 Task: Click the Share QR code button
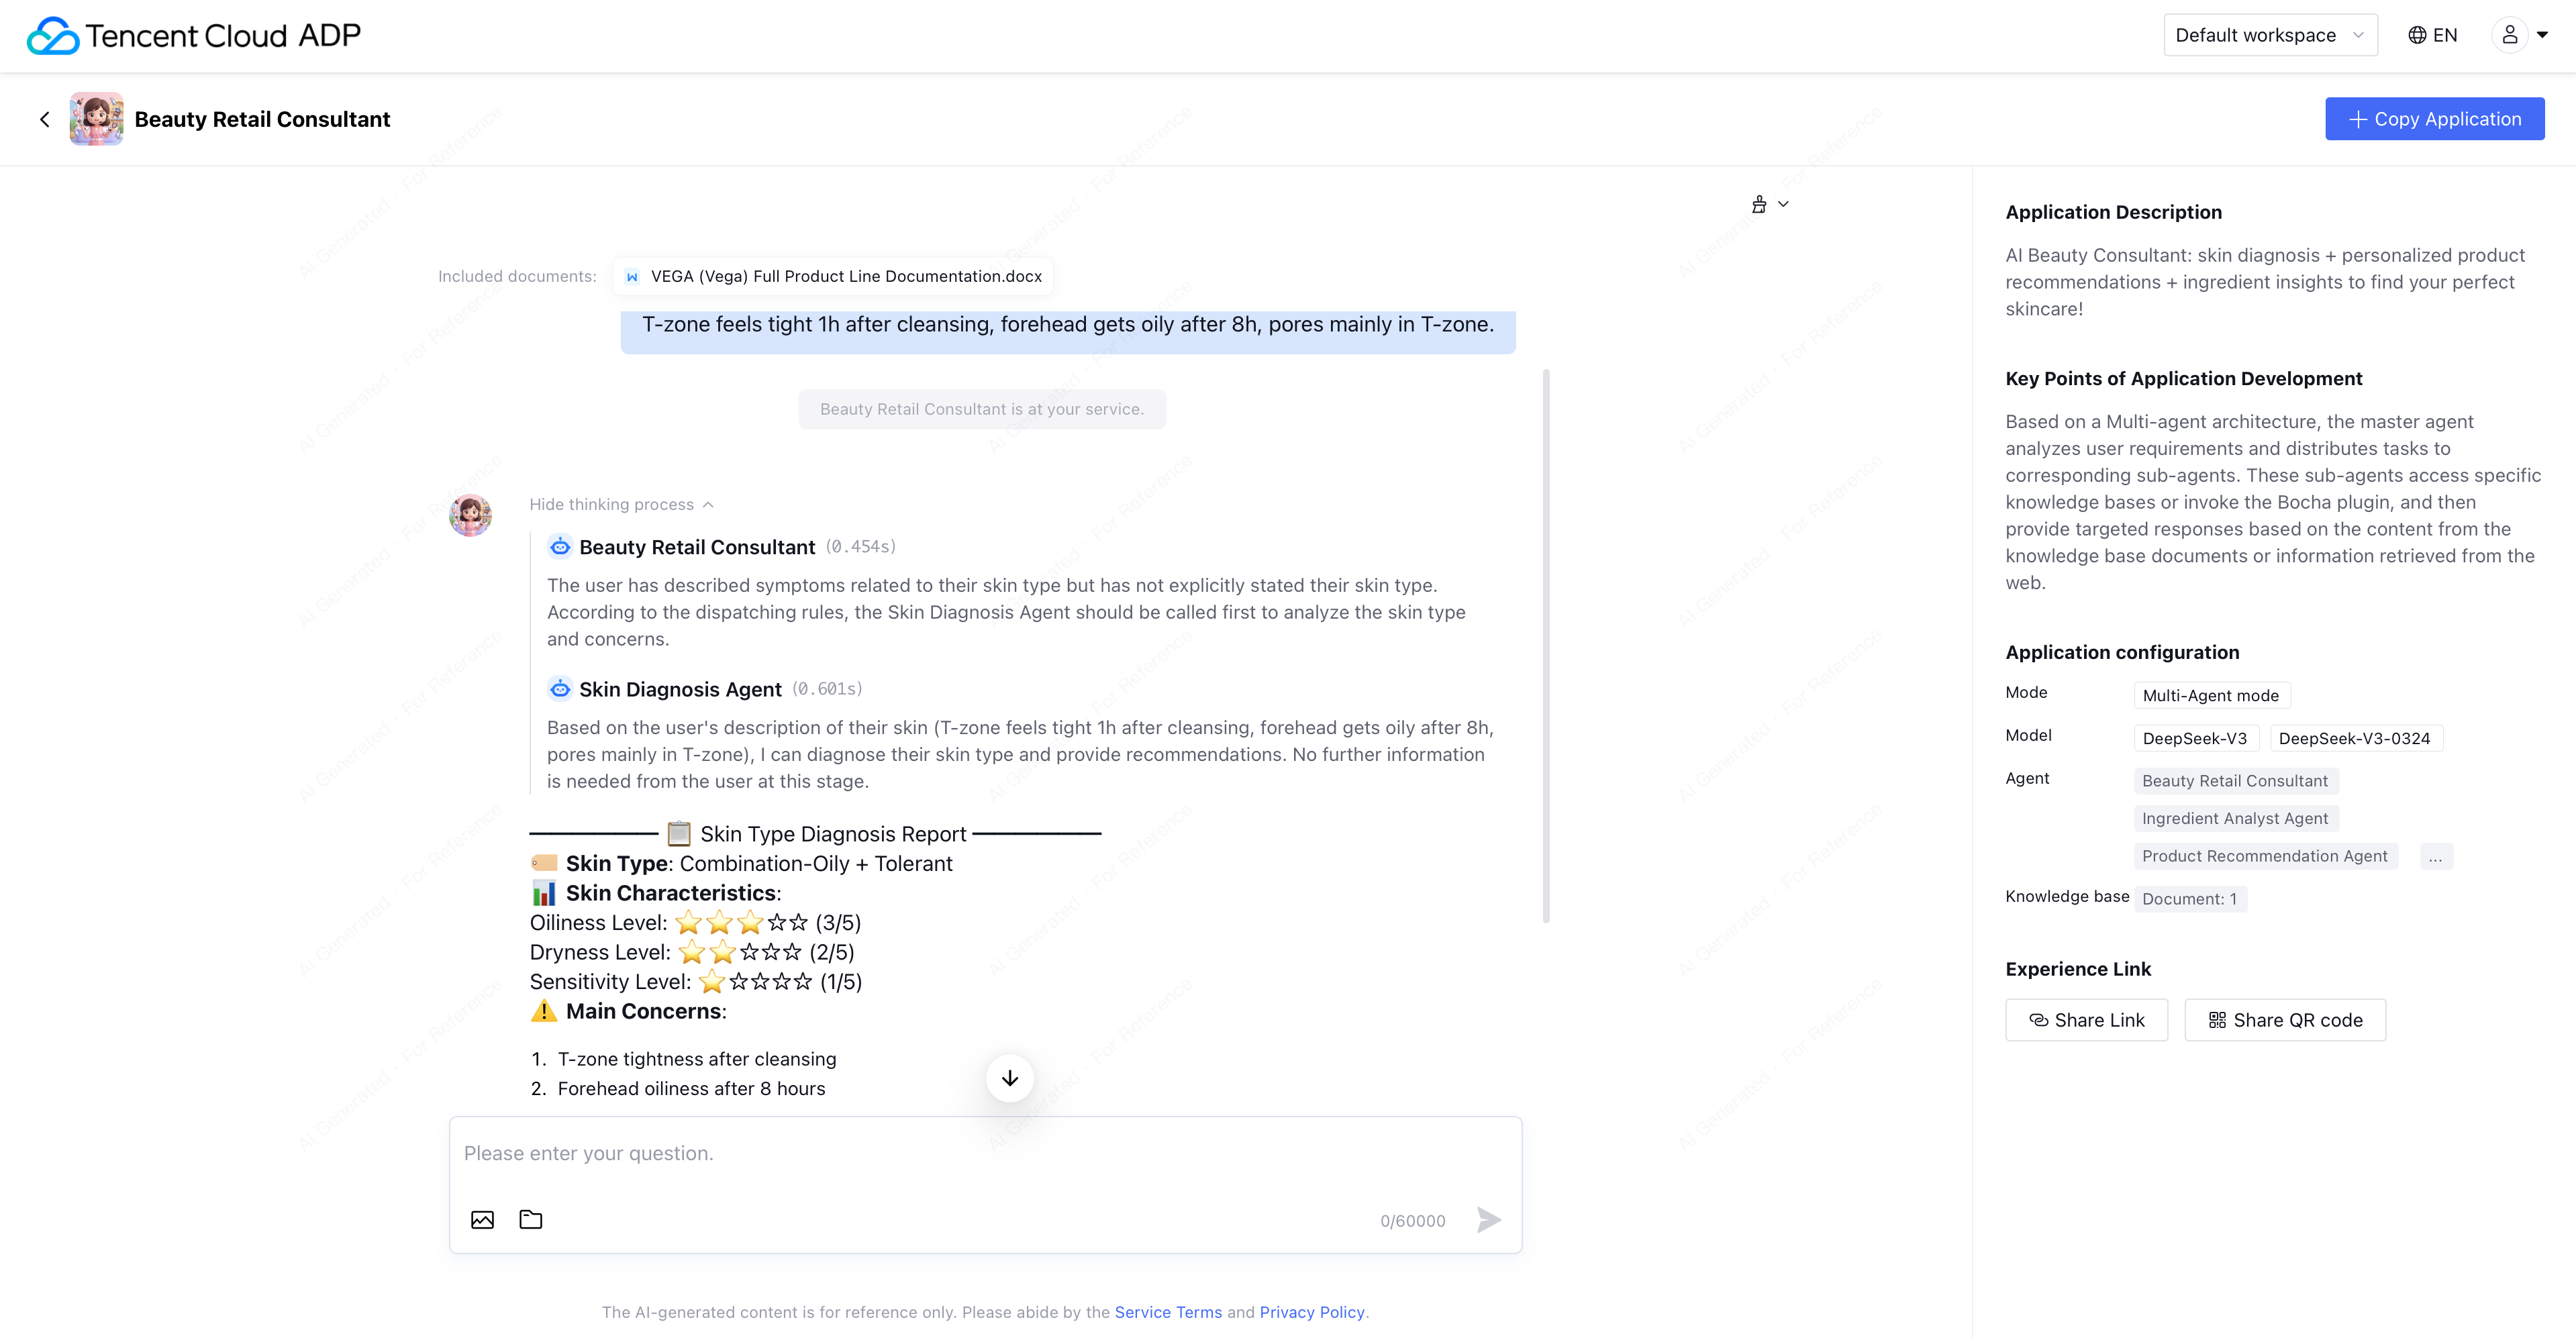[x=2285, y=1020]
